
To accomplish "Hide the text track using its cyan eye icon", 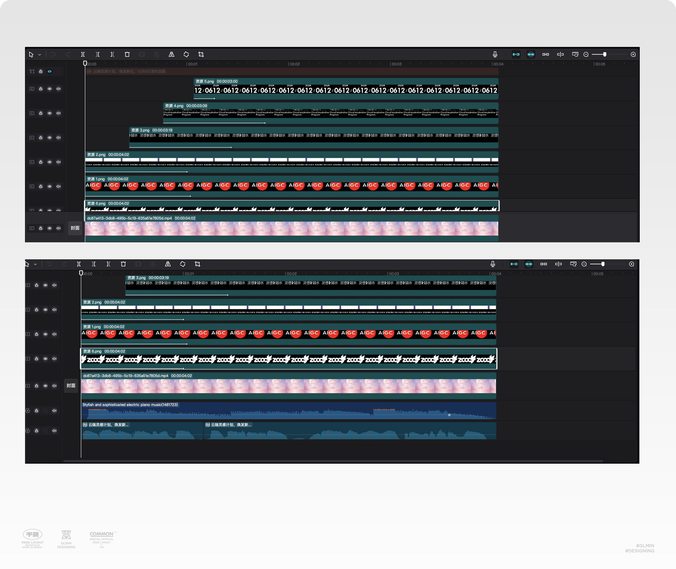I will (x=50, y=72).
